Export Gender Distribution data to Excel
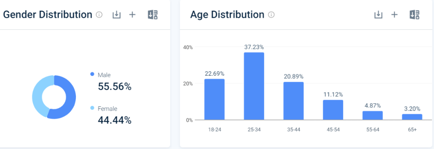 tap(153, 15)
